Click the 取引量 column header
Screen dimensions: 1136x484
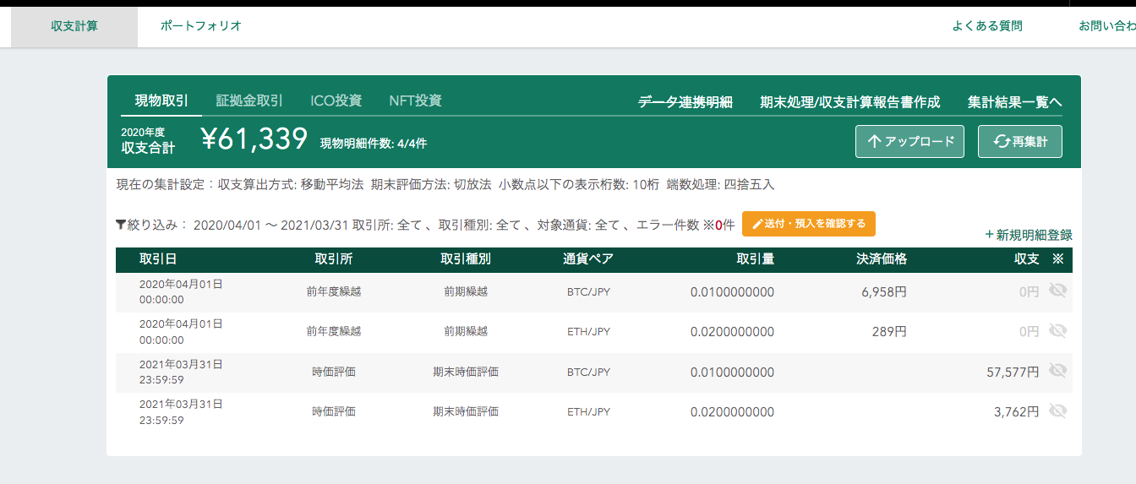[756, 259]
